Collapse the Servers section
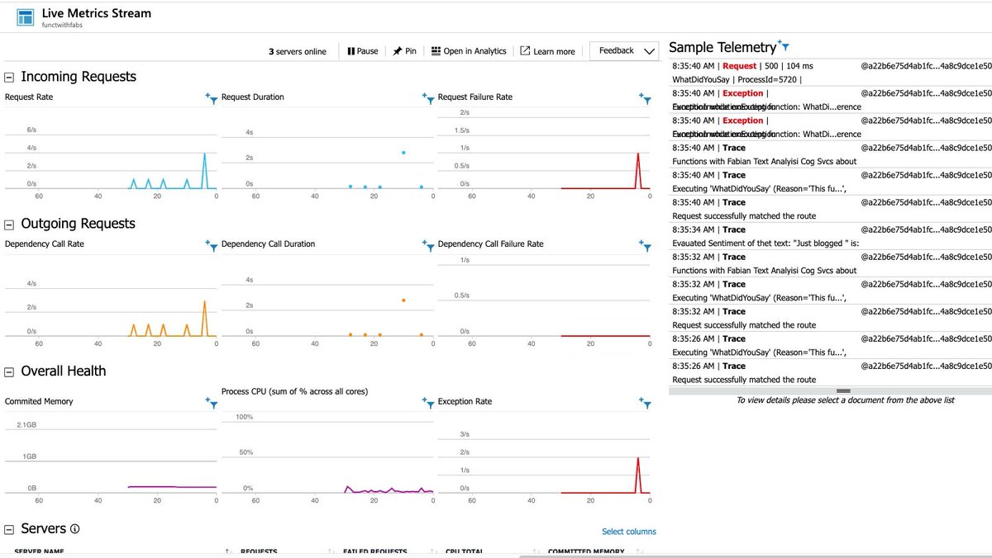This screenshot has height=558, width=992. (10, 529)
